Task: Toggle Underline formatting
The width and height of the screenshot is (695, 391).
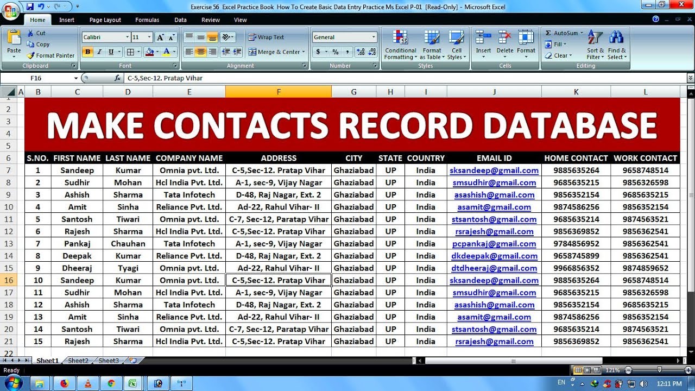Action: tap(111, 52)
